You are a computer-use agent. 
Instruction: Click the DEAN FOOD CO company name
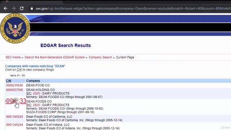pos(38,85)
